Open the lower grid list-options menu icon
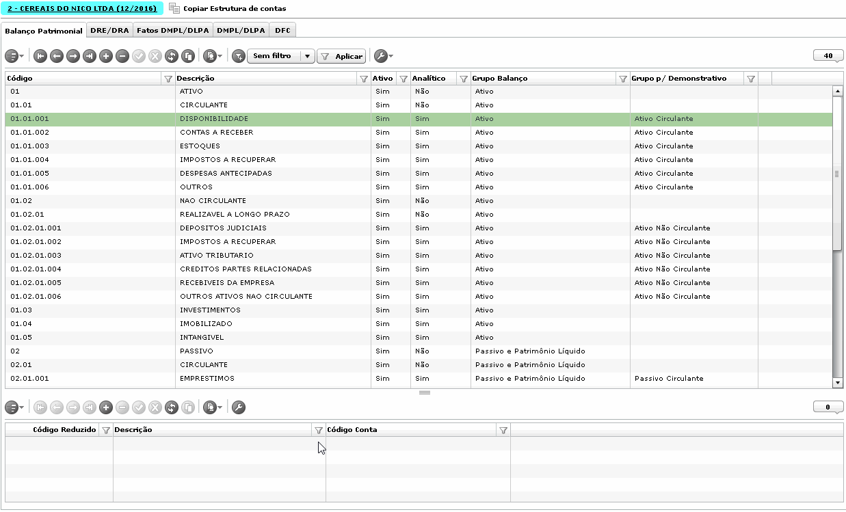This screenshot has width=846, height=512. [14, 407]
